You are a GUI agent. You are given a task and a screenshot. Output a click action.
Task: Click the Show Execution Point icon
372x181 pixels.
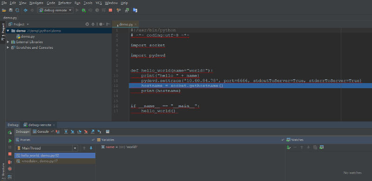[58, 132]
